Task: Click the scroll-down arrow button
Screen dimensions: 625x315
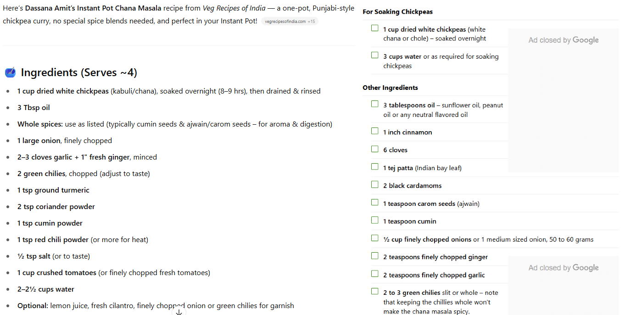Action: point(179,312)
